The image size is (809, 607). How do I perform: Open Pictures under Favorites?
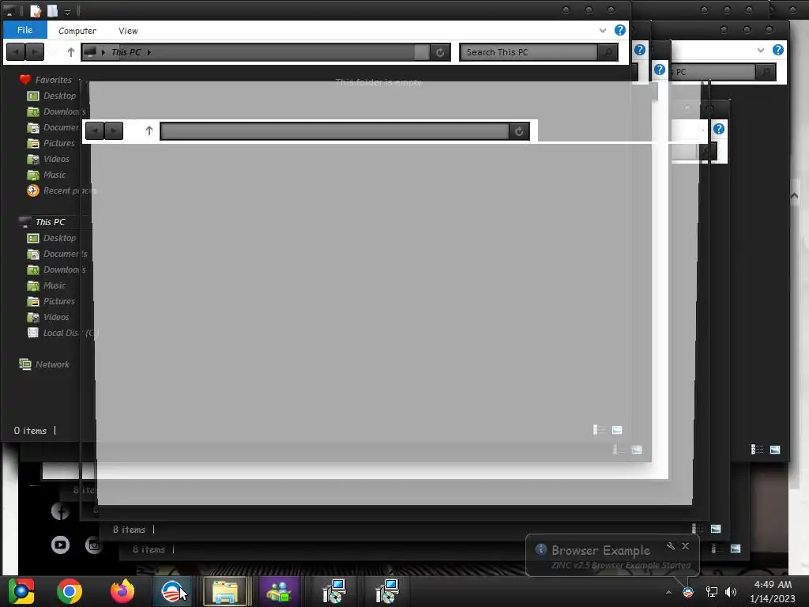(51, 143)
